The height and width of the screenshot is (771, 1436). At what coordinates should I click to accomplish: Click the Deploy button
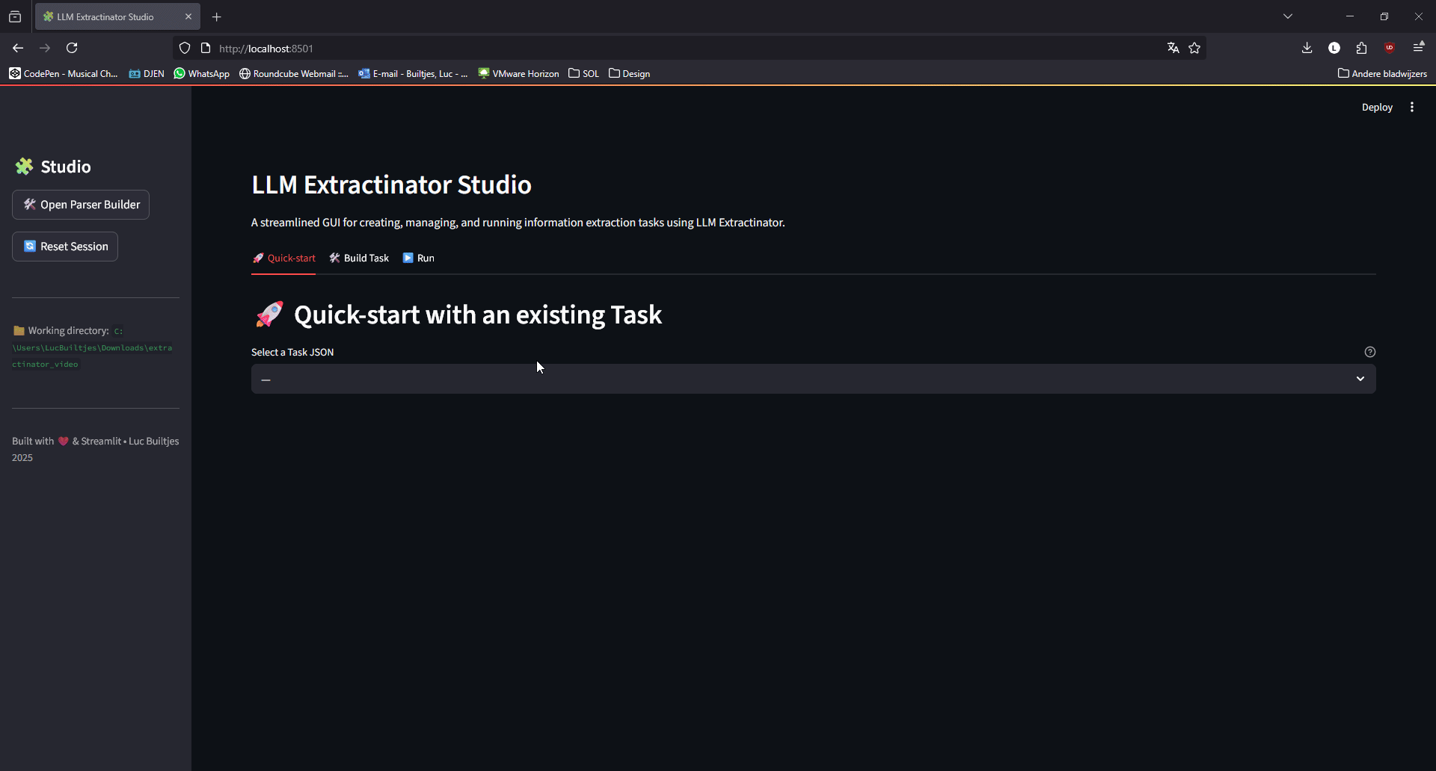pos(1377,108)
